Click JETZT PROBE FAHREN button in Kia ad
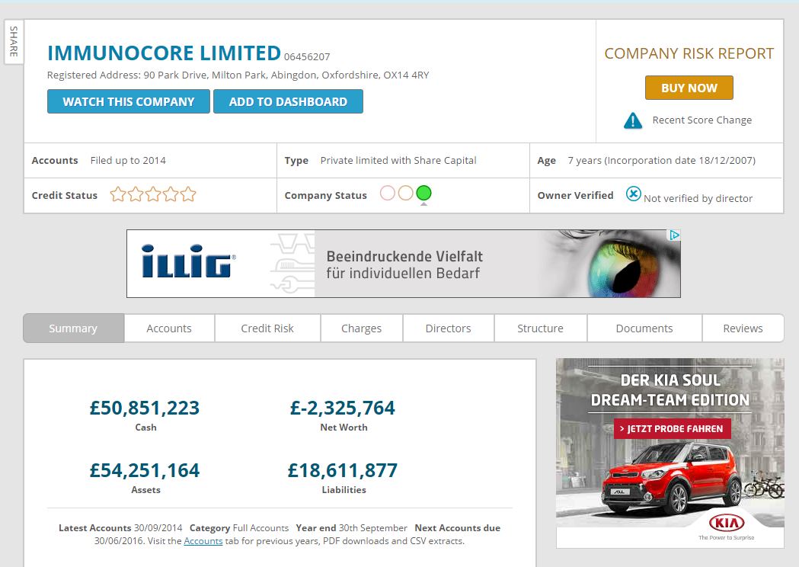This screenshot has width=799, height=567. [x=672, y=429]
